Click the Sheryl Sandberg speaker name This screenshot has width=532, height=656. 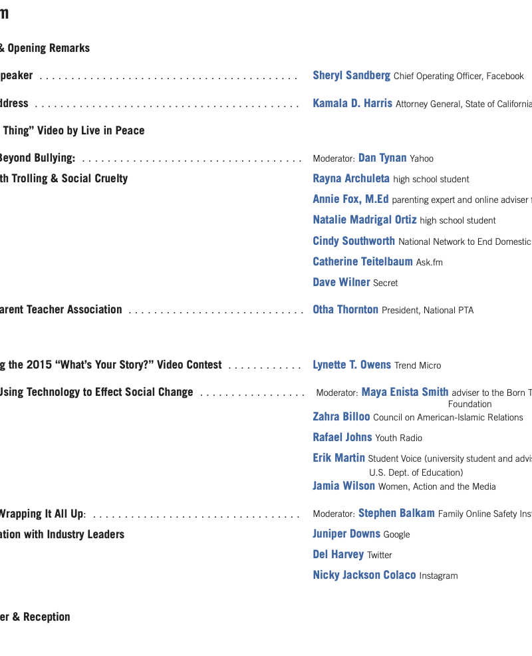click(351, 76)
